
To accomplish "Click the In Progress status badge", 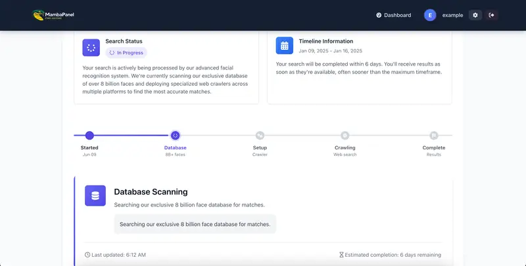I will [126, 53].
